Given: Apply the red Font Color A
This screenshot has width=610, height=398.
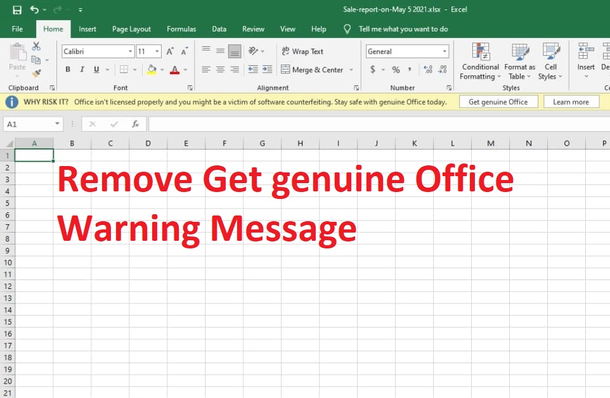Looking at the screenshot, I should [174, 70].
